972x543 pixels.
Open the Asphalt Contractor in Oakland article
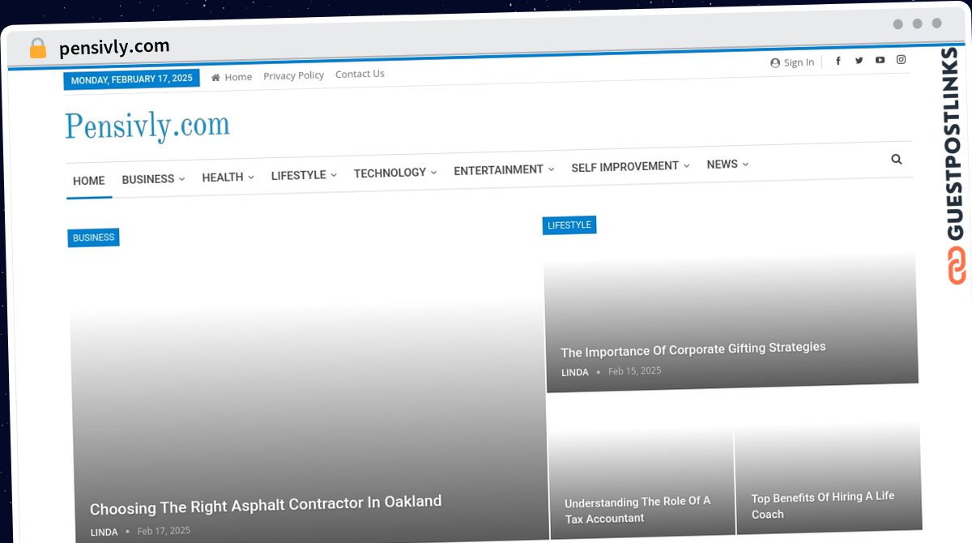tap(266, 506)
